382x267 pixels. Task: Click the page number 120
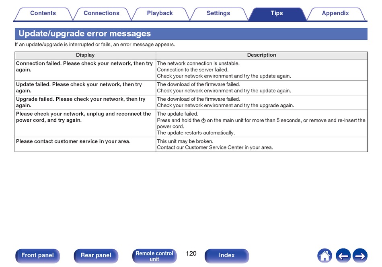pyautogui.click(x=191, y=254)
